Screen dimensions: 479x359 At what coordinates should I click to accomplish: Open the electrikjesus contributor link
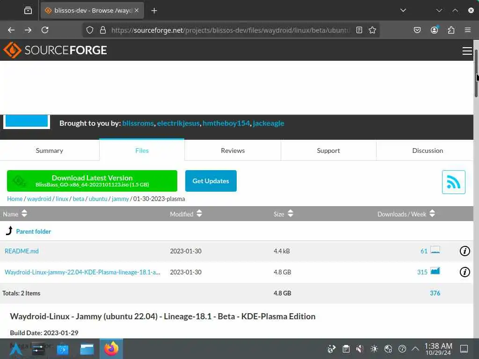[178, 123]
